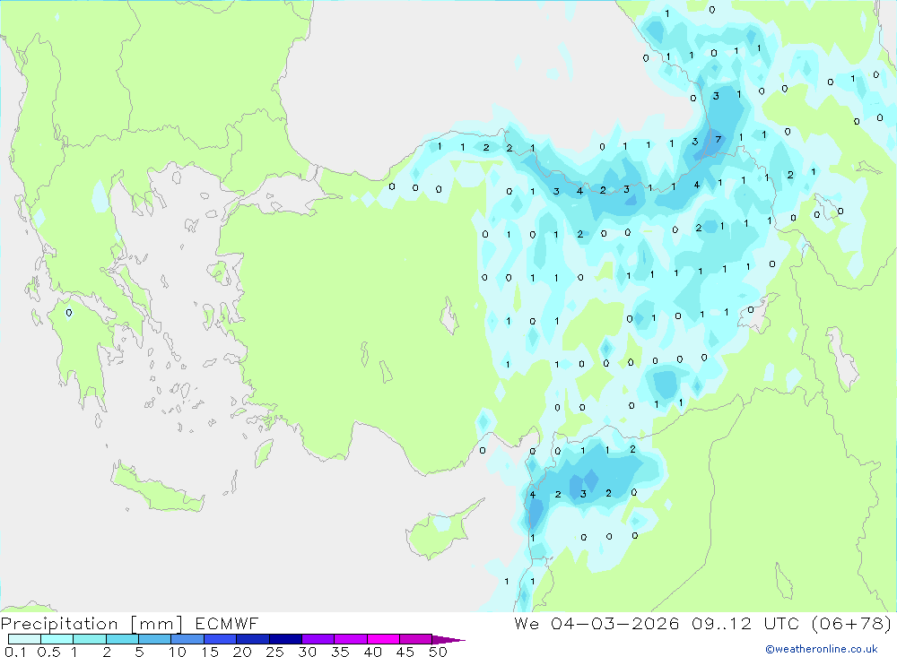Image resolution: width=897 pixels, height=657 pixels.
Task: Click the '15' legend scale label
Action: point(210,652)
